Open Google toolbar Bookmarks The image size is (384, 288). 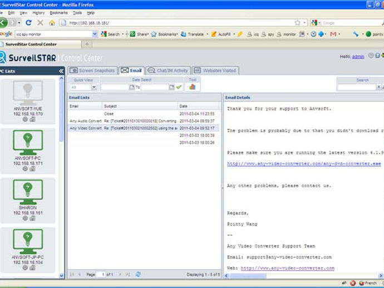tap(164, 34)
